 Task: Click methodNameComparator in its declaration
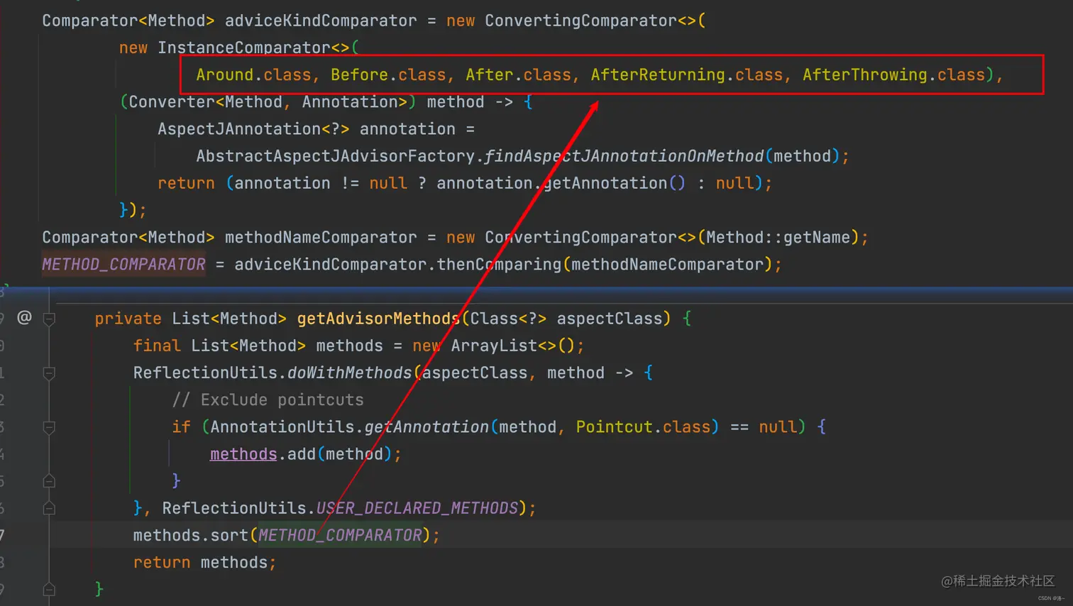pos(321,237)
